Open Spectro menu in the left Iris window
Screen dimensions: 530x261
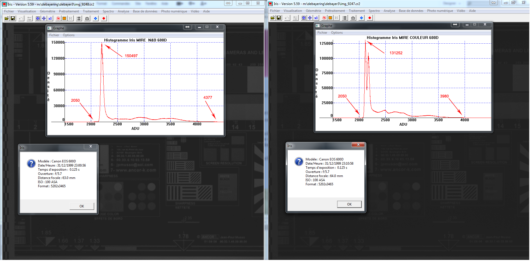click(108, 11)
